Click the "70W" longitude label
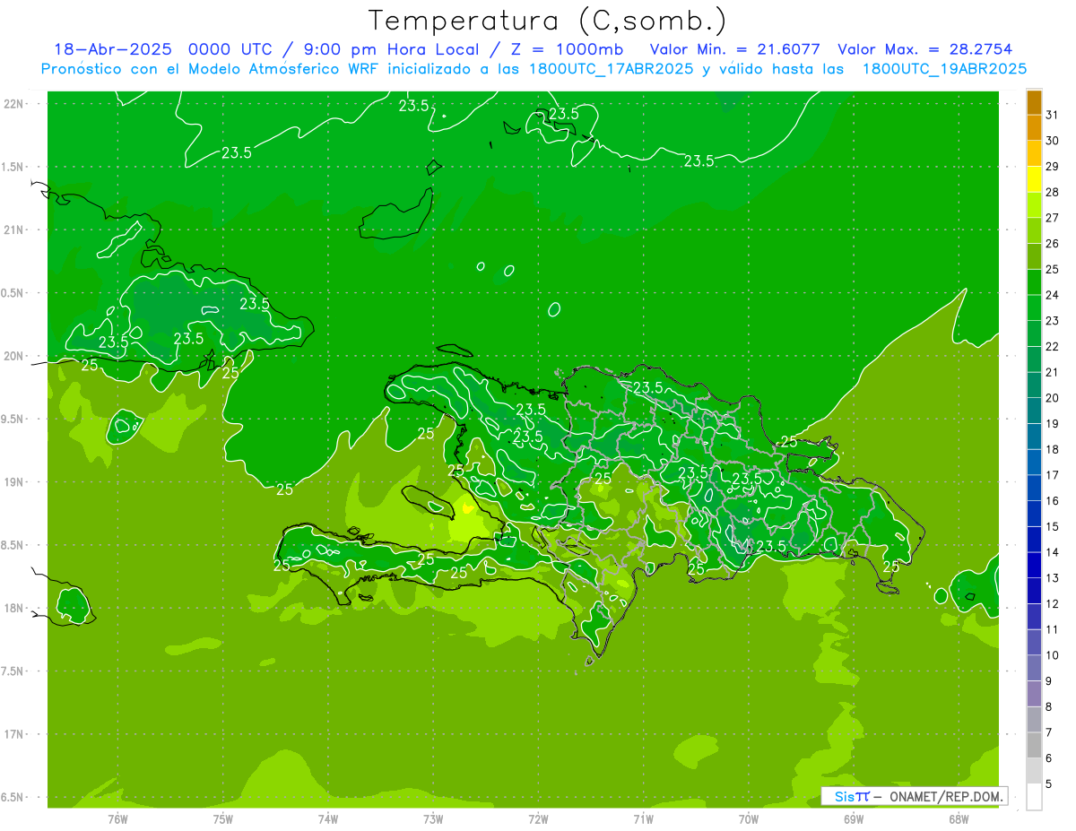The width and height of the screenshot is (1076, 831). tap(749, 818)
